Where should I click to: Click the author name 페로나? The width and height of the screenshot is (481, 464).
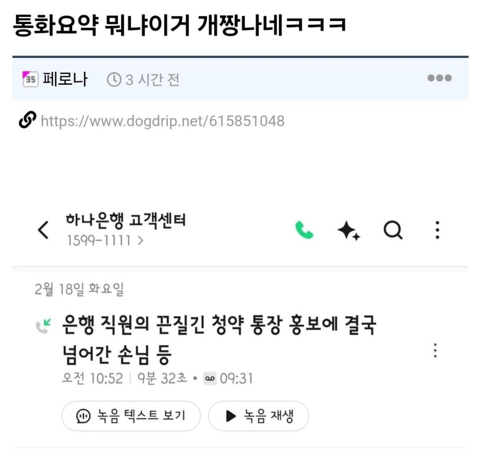65,79
